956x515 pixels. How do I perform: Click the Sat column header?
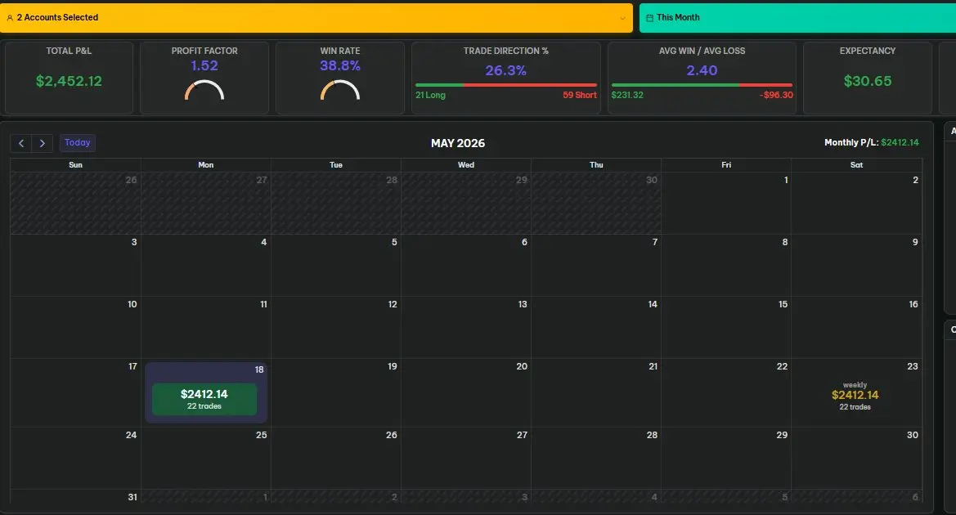point(856,165)
